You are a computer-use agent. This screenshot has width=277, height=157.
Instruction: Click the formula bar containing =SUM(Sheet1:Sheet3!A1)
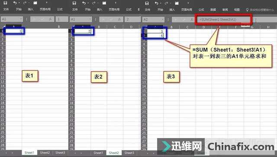pyautogui.click(x=223, y=19)
